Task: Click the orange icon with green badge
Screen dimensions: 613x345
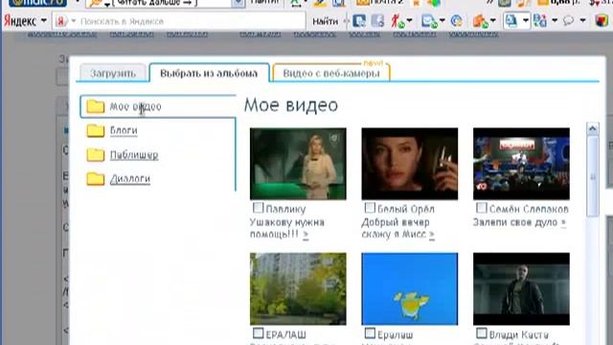Action: [480, 21]
